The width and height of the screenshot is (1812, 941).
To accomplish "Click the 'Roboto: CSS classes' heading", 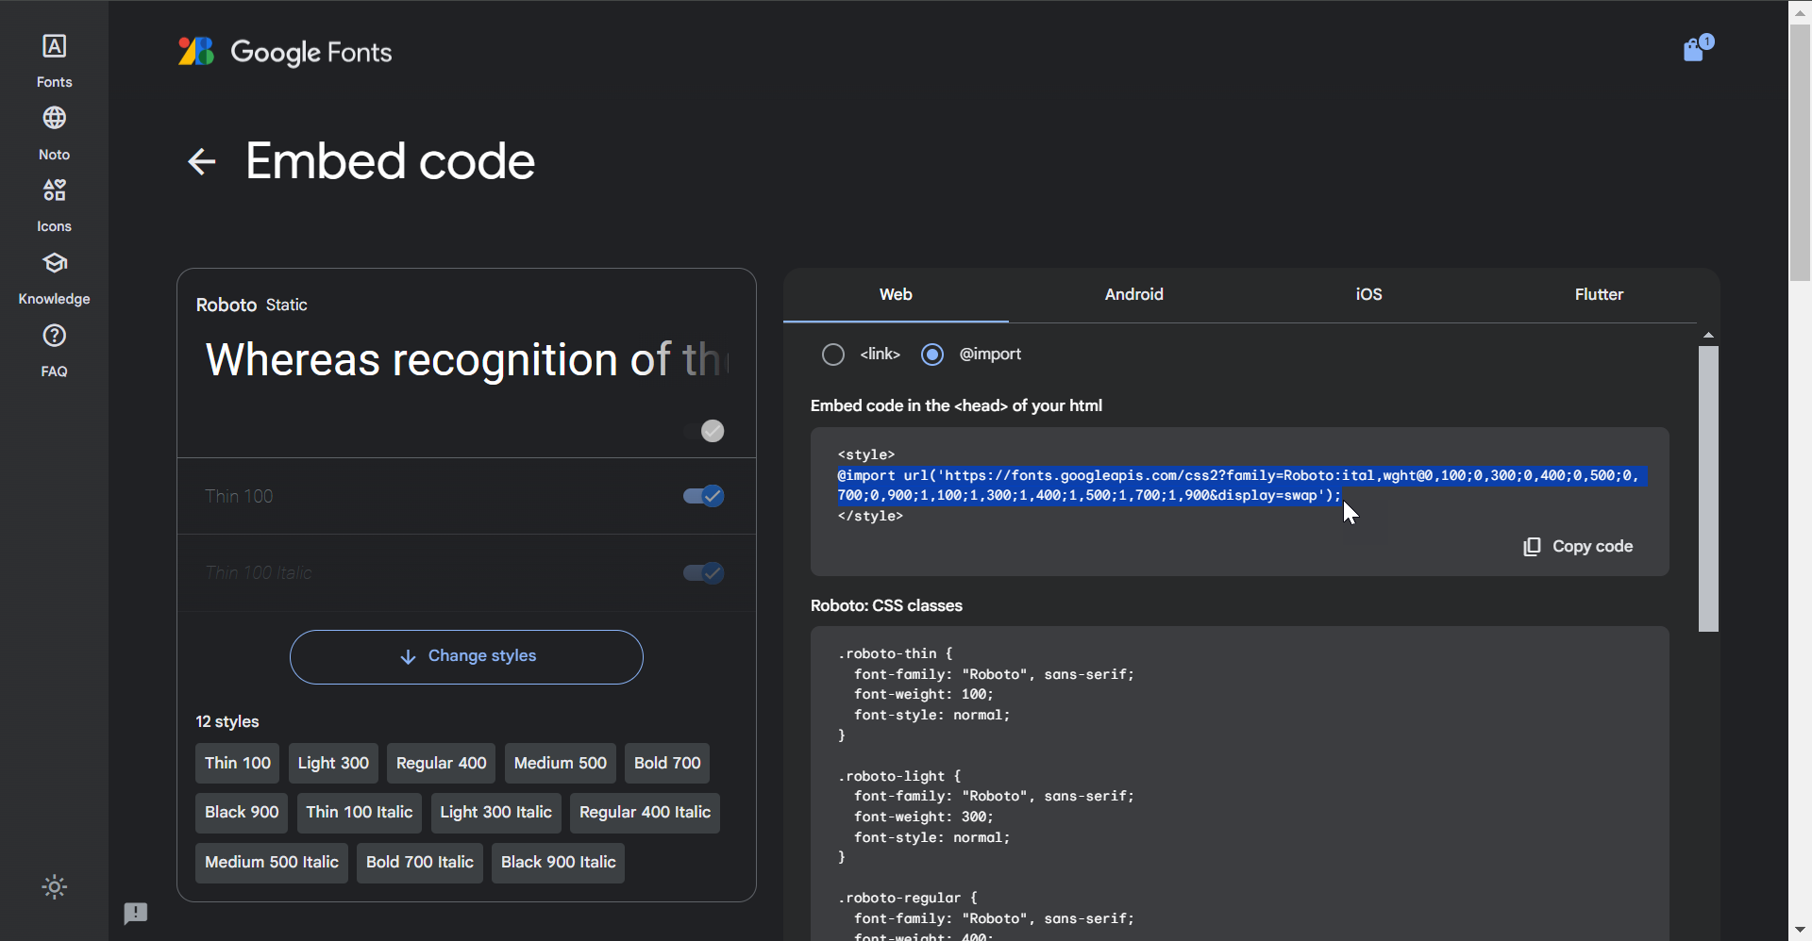I will (886, 605).
